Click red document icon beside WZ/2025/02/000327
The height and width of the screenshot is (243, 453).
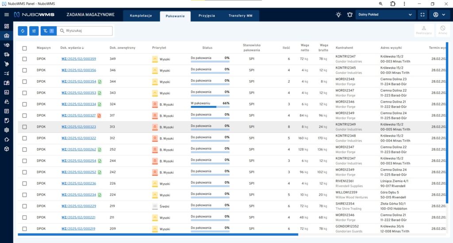(100, 116)
